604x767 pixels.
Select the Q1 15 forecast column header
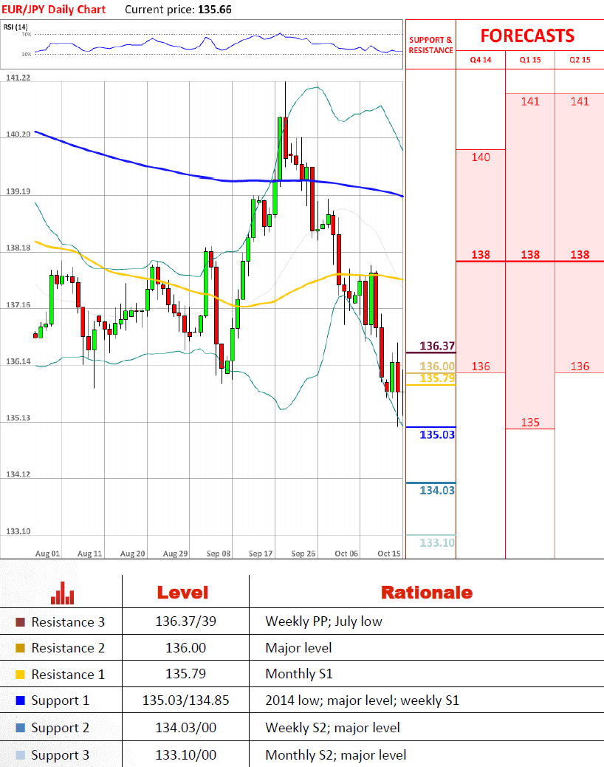(x=530, y=60)
